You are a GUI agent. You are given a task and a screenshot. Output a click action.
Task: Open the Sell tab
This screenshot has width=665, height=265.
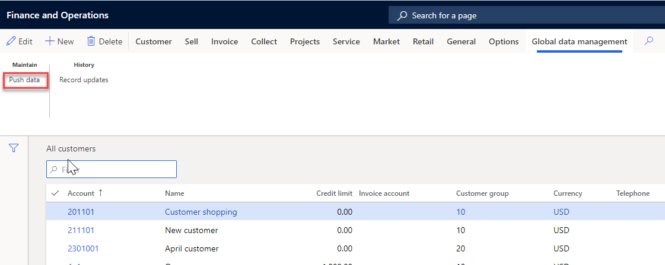click(191, 41)
